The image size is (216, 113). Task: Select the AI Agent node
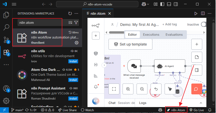coord(170,66)
